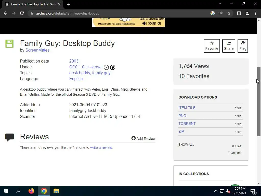Viewport: 261px width, 196px height.
Task: Open the browser side panel icon
Action: click(x=239, y=13)
